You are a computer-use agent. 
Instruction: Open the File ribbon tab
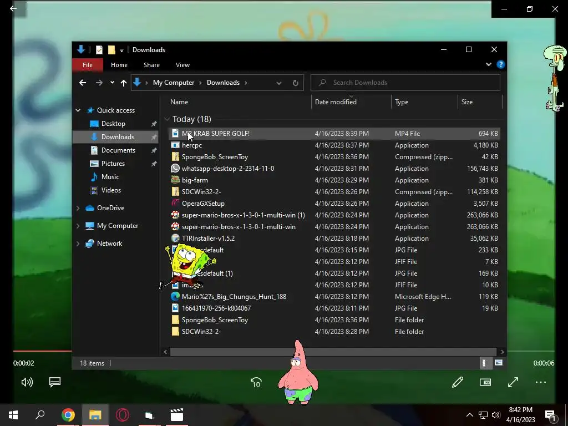pos(87,65)
